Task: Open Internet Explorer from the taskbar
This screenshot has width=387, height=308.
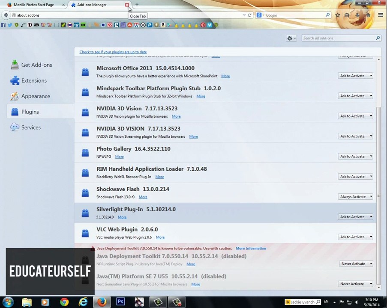Action: 83,302
